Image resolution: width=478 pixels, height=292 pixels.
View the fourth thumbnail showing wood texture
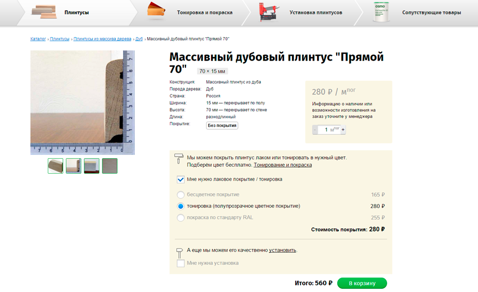(x=109, y=166)
